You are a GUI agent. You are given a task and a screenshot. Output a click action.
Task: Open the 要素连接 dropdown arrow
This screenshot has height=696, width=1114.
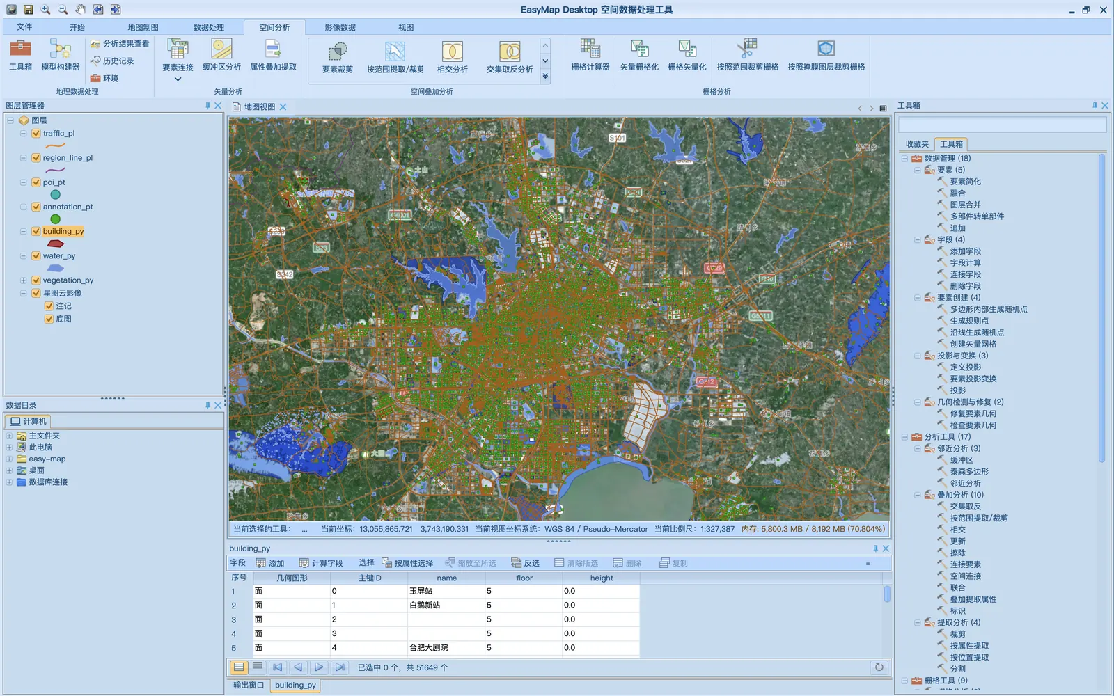[x=178, y=79]
